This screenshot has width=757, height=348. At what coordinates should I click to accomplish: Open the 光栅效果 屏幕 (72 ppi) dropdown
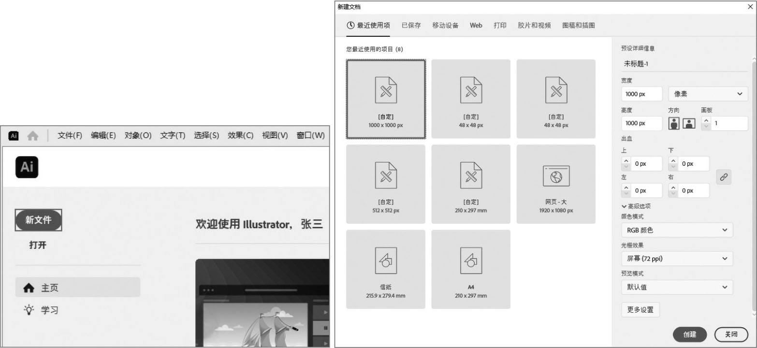click(x=677, y=259)
